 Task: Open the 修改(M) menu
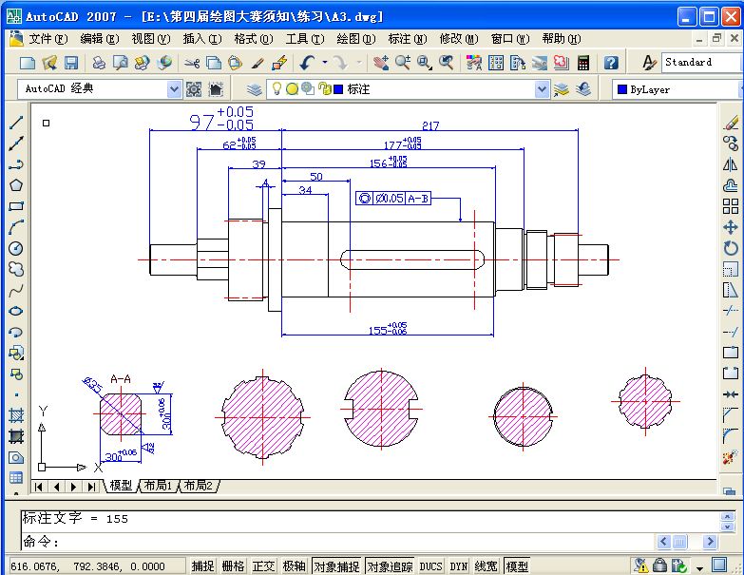tap(458, 38)
